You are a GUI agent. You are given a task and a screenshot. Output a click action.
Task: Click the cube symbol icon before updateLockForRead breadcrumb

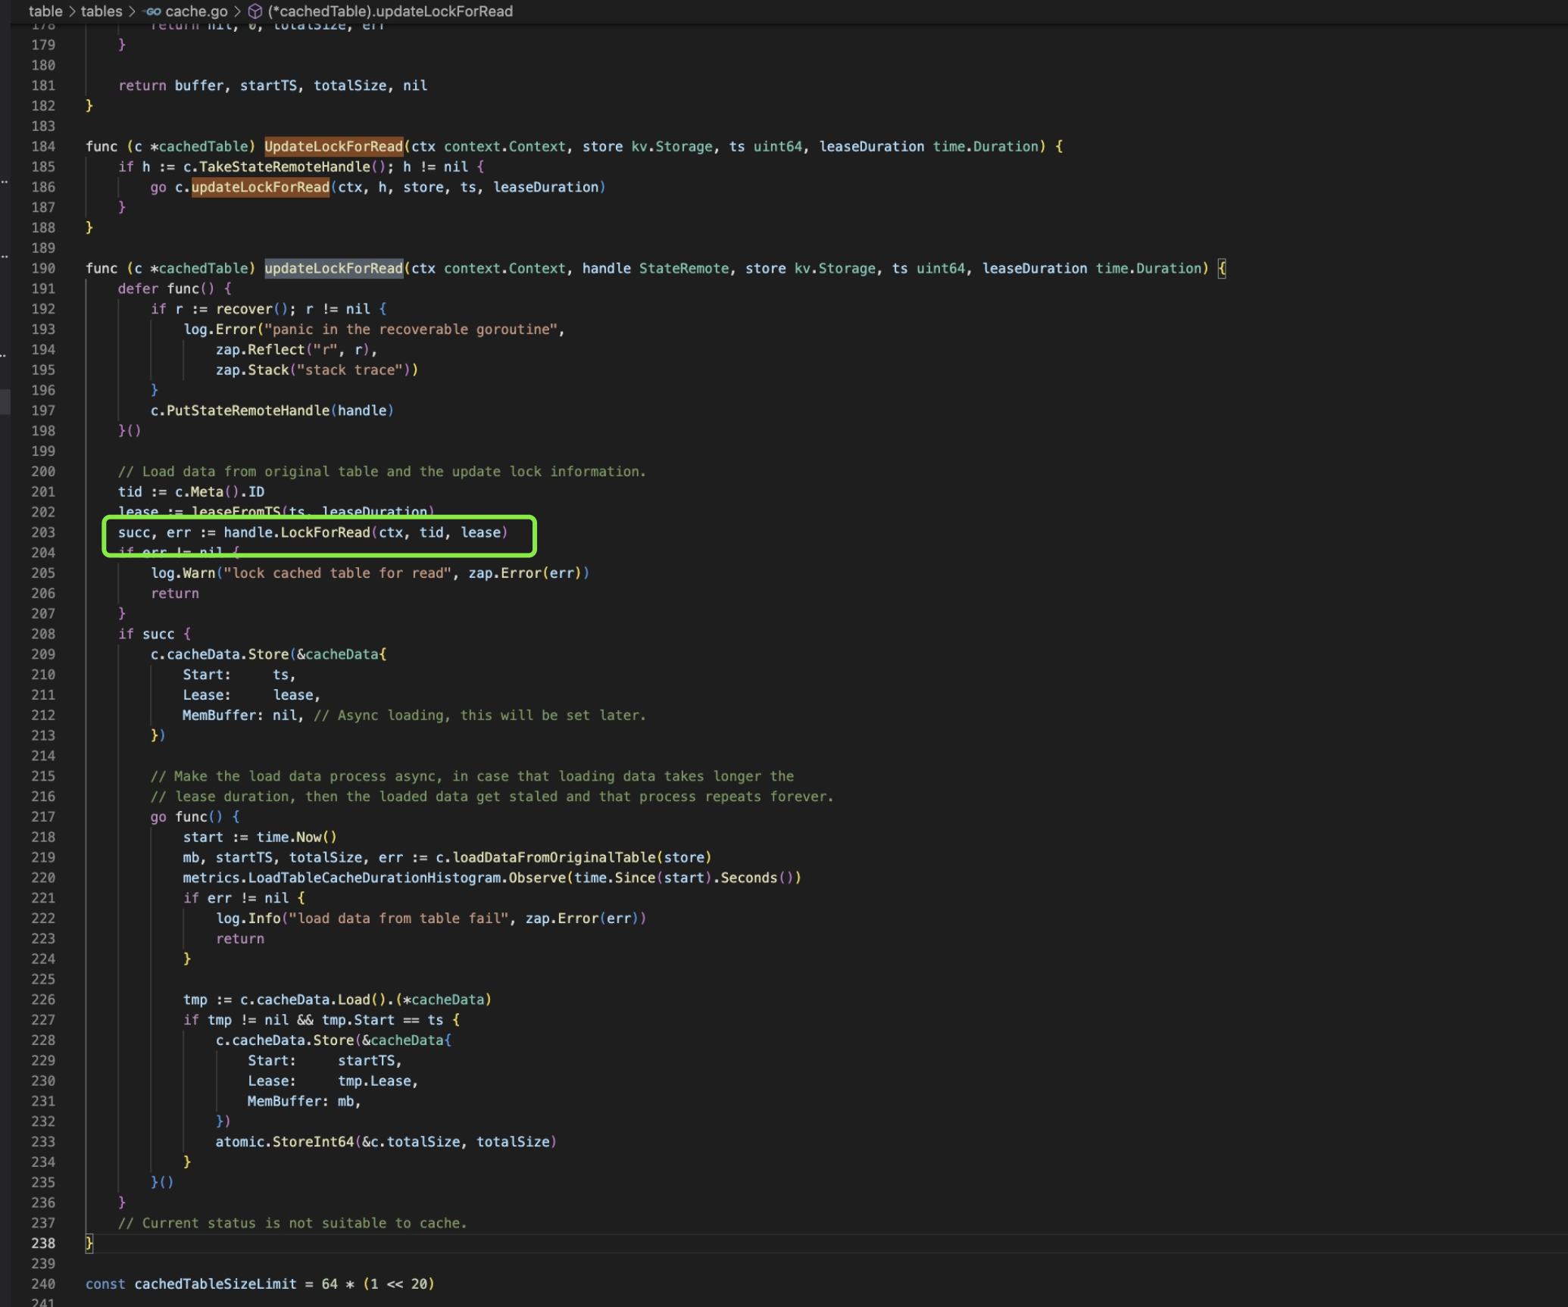(255, 11)
